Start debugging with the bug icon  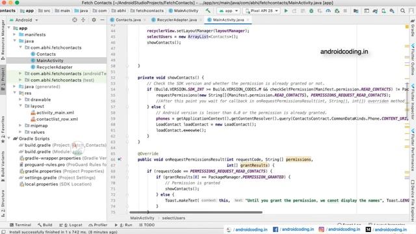[311, 11]
